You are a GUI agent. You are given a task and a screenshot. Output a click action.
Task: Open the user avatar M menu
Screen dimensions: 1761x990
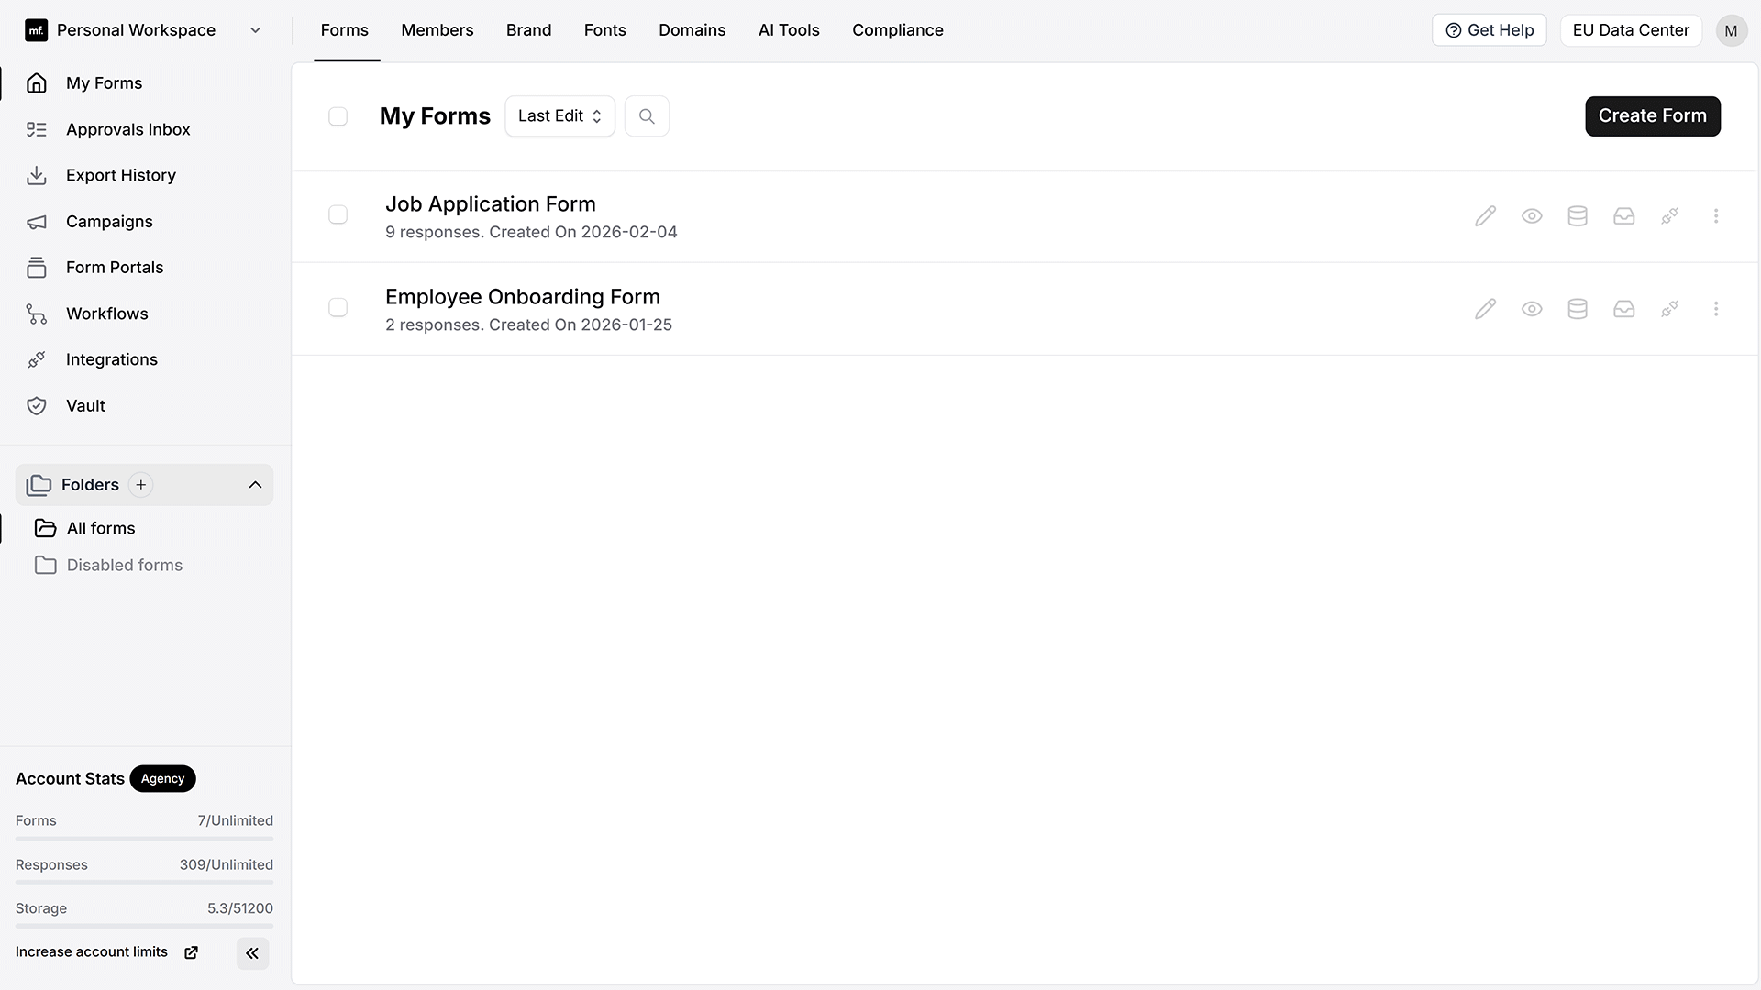pyautogui.click(x=1732, y=30)
